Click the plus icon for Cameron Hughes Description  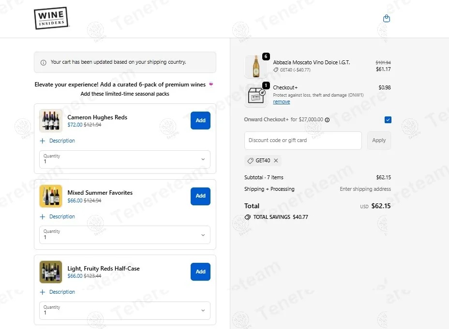[43, 141]
